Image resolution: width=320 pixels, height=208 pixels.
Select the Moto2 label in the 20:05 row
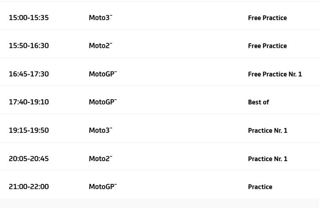click(x=100, y=159)
